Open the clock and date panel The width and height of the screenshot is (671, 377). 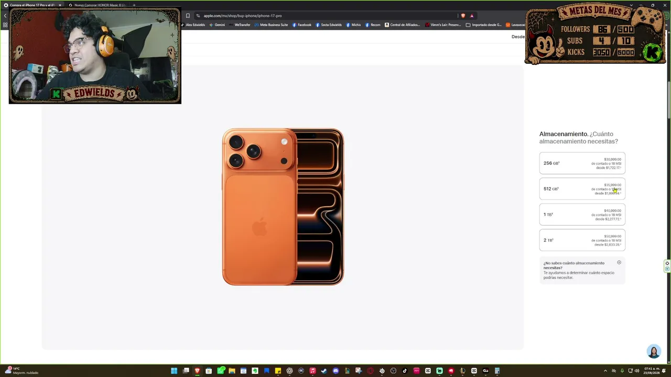653,371
